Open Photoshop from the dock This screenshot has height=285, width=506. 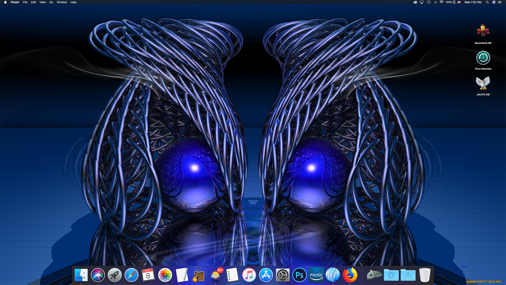(x=299, y=275)
